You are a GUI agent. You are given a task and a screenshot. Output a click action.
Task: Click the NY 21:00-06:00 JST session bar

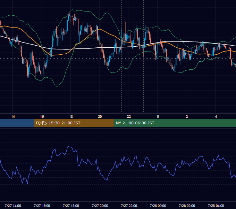click(175, 123)
